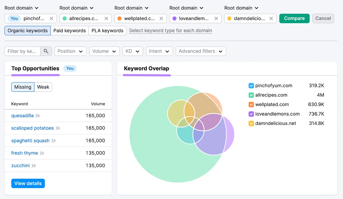The width and height of the screenshot is (343, 199).
Task: Clear the allrecipes domain field
Action: coord(106,18)
